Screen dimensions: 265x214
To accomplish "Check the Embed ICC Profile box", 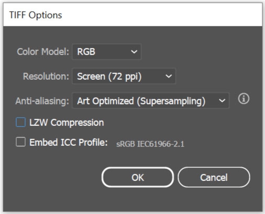I will pos(21,142).
